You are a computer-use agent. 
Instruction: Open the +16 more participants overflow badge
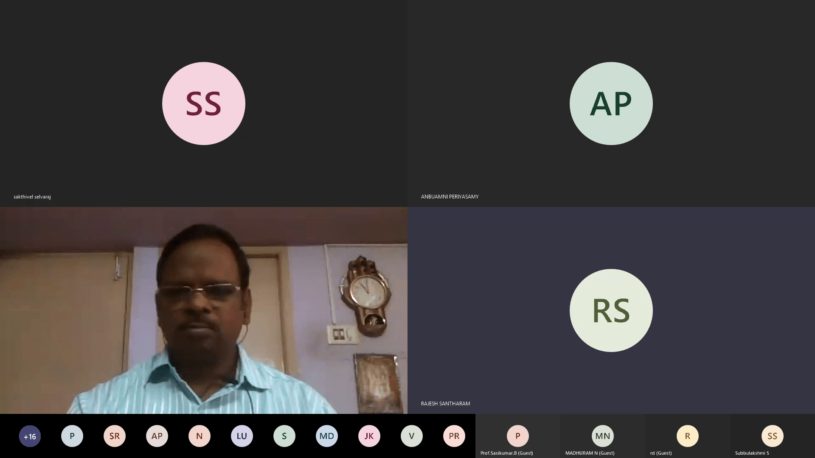(x=30, y=436)
